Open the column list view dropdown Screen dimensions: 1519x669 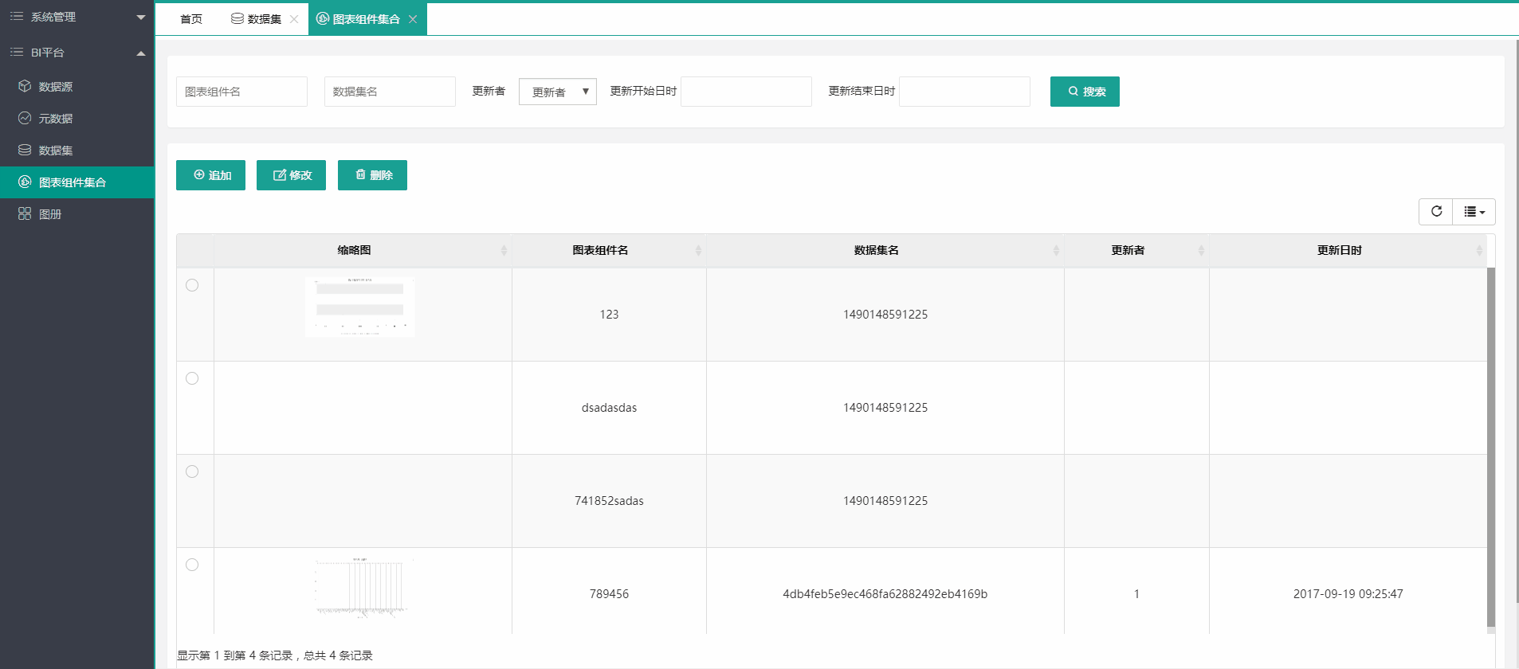(x=1474, y=212)
